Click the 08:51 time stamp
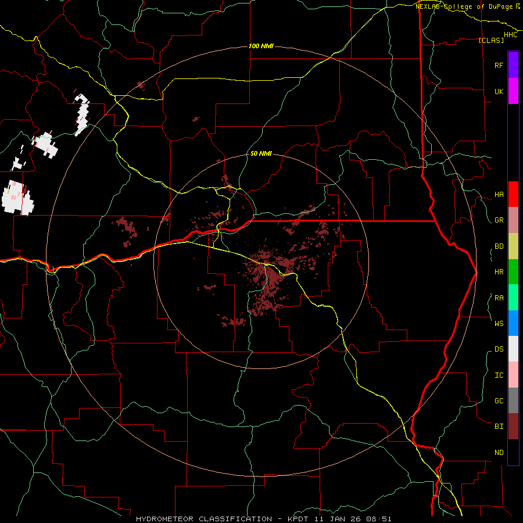 378,519
